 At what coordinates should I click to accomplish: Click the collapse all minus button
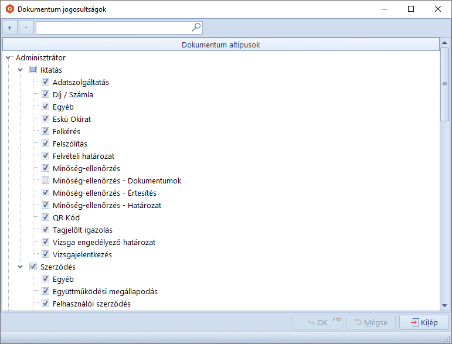coord(26,28)
